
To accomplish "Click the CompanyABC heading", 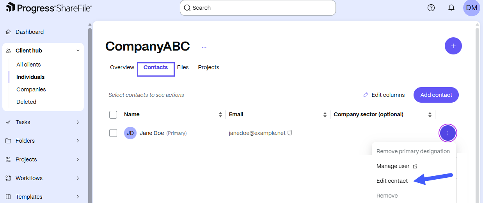I will coord(147,46).
